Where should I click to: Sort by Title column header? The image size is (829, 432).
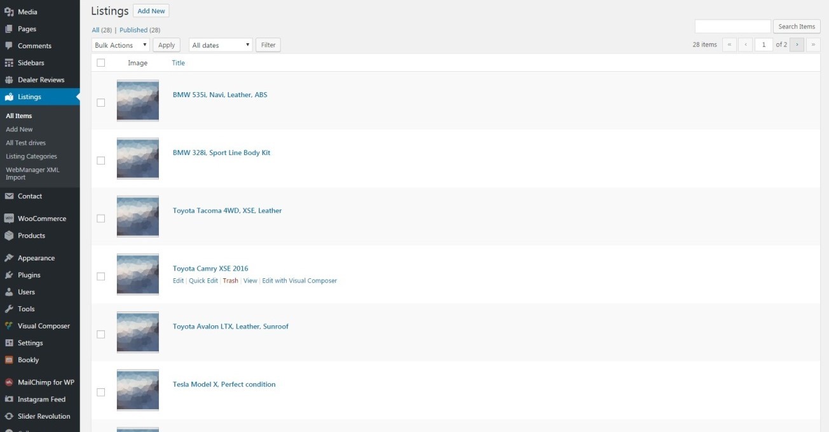[x=179, y=63]
